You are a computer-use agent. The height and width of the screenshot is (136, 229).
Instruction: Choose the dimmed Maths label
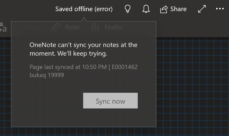114,27
